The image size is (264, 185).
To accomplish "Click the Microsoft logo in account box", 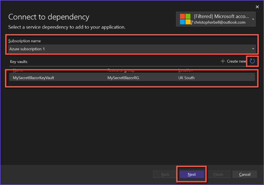I will click(x=185, y=19).
